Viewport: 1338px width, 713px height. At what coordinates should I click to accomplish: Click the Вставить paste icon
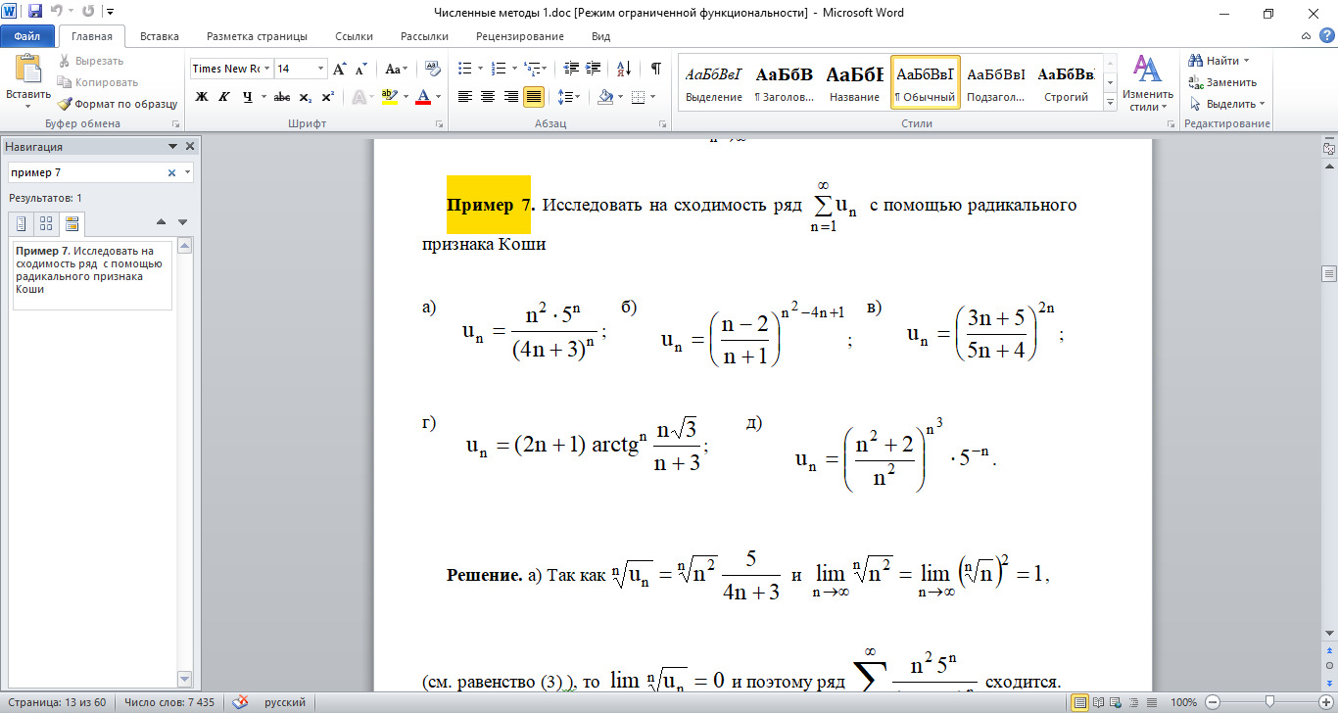(27, 70)
